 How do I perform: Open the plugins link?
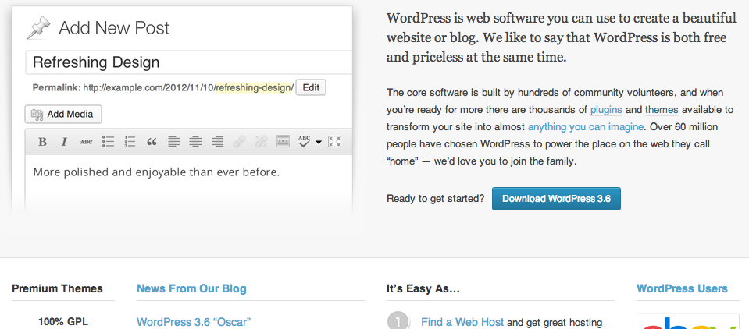(x=605, y=110)
